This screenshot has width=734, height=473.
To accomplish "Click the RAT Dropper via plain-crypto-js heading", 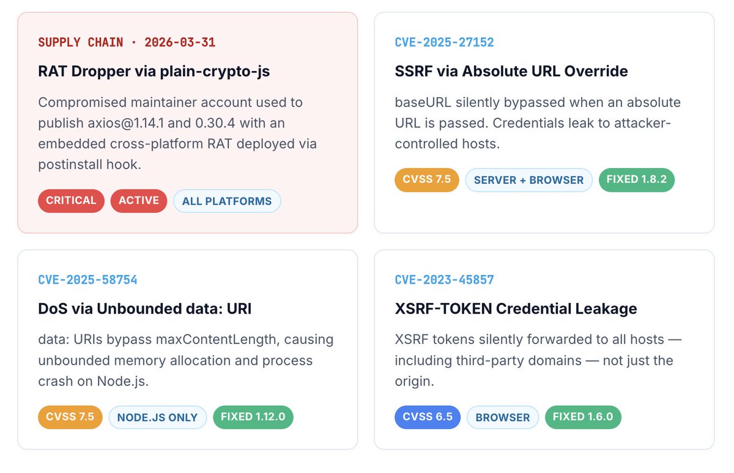I will click(154, 71).
